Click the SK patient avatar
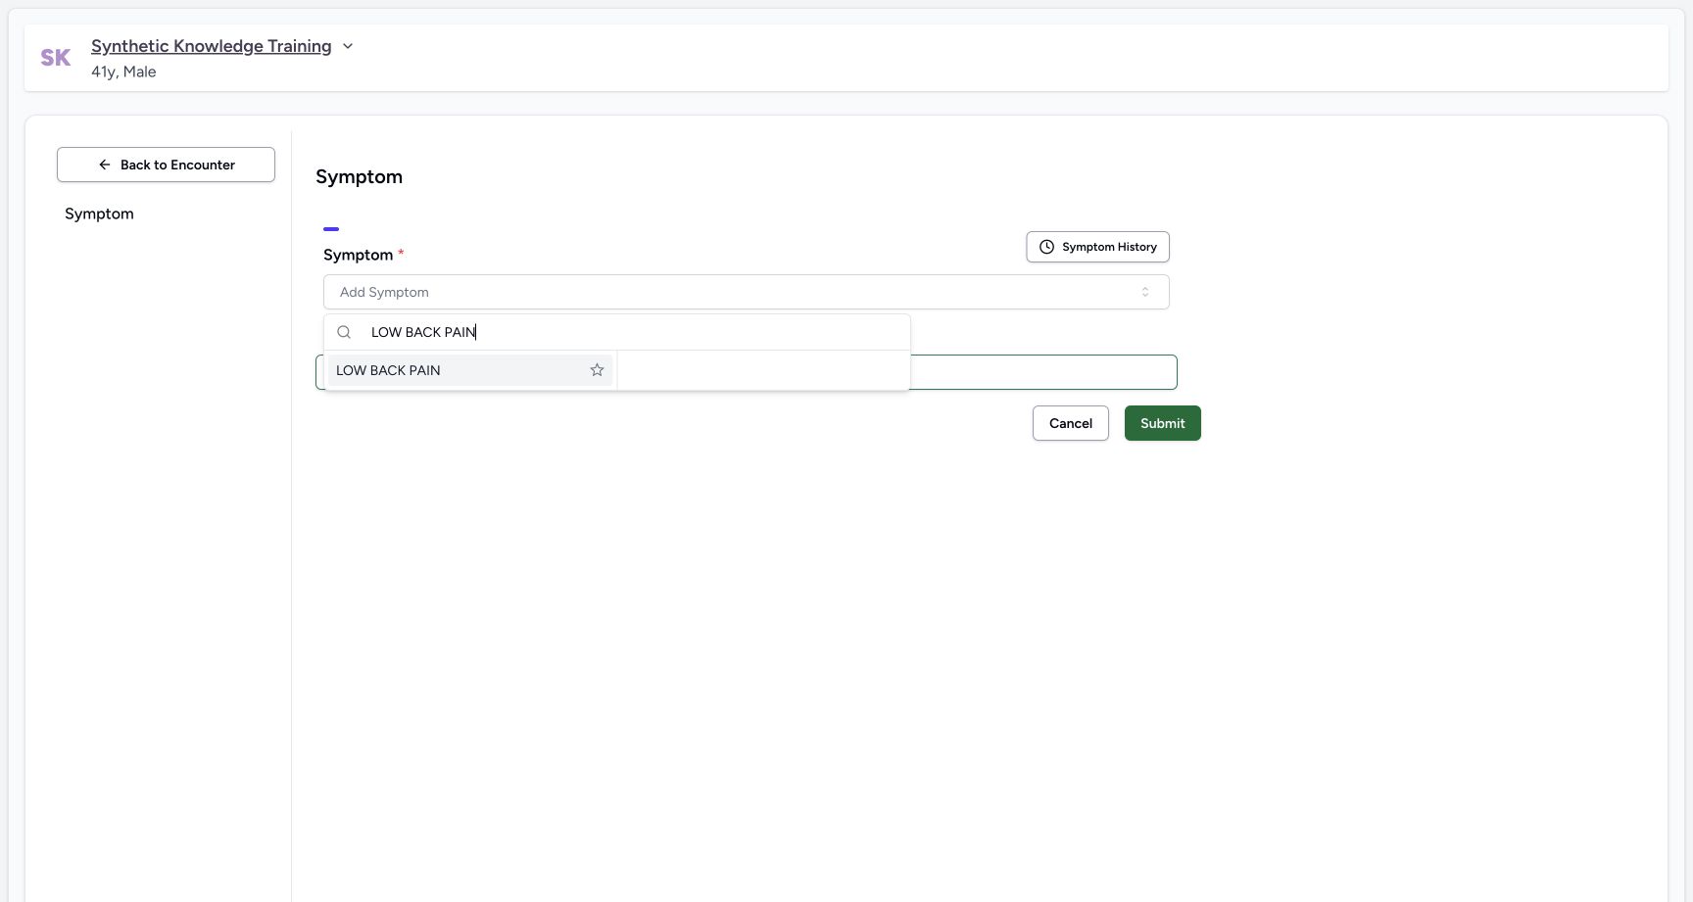Viewport: 1693px width, 902px height. tap(56, 58)
